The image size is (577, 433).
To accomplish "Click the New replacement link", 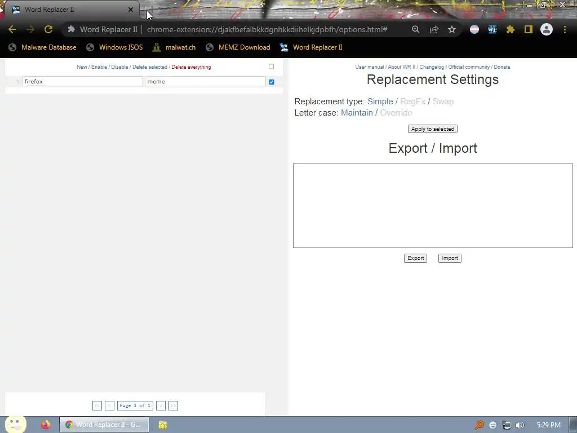I will click(x=82, y=67).
